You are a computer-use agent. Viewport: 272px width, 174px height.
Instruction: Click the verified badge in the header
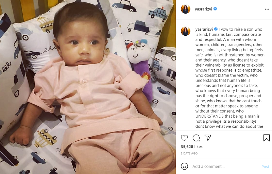tap(215, 8)
